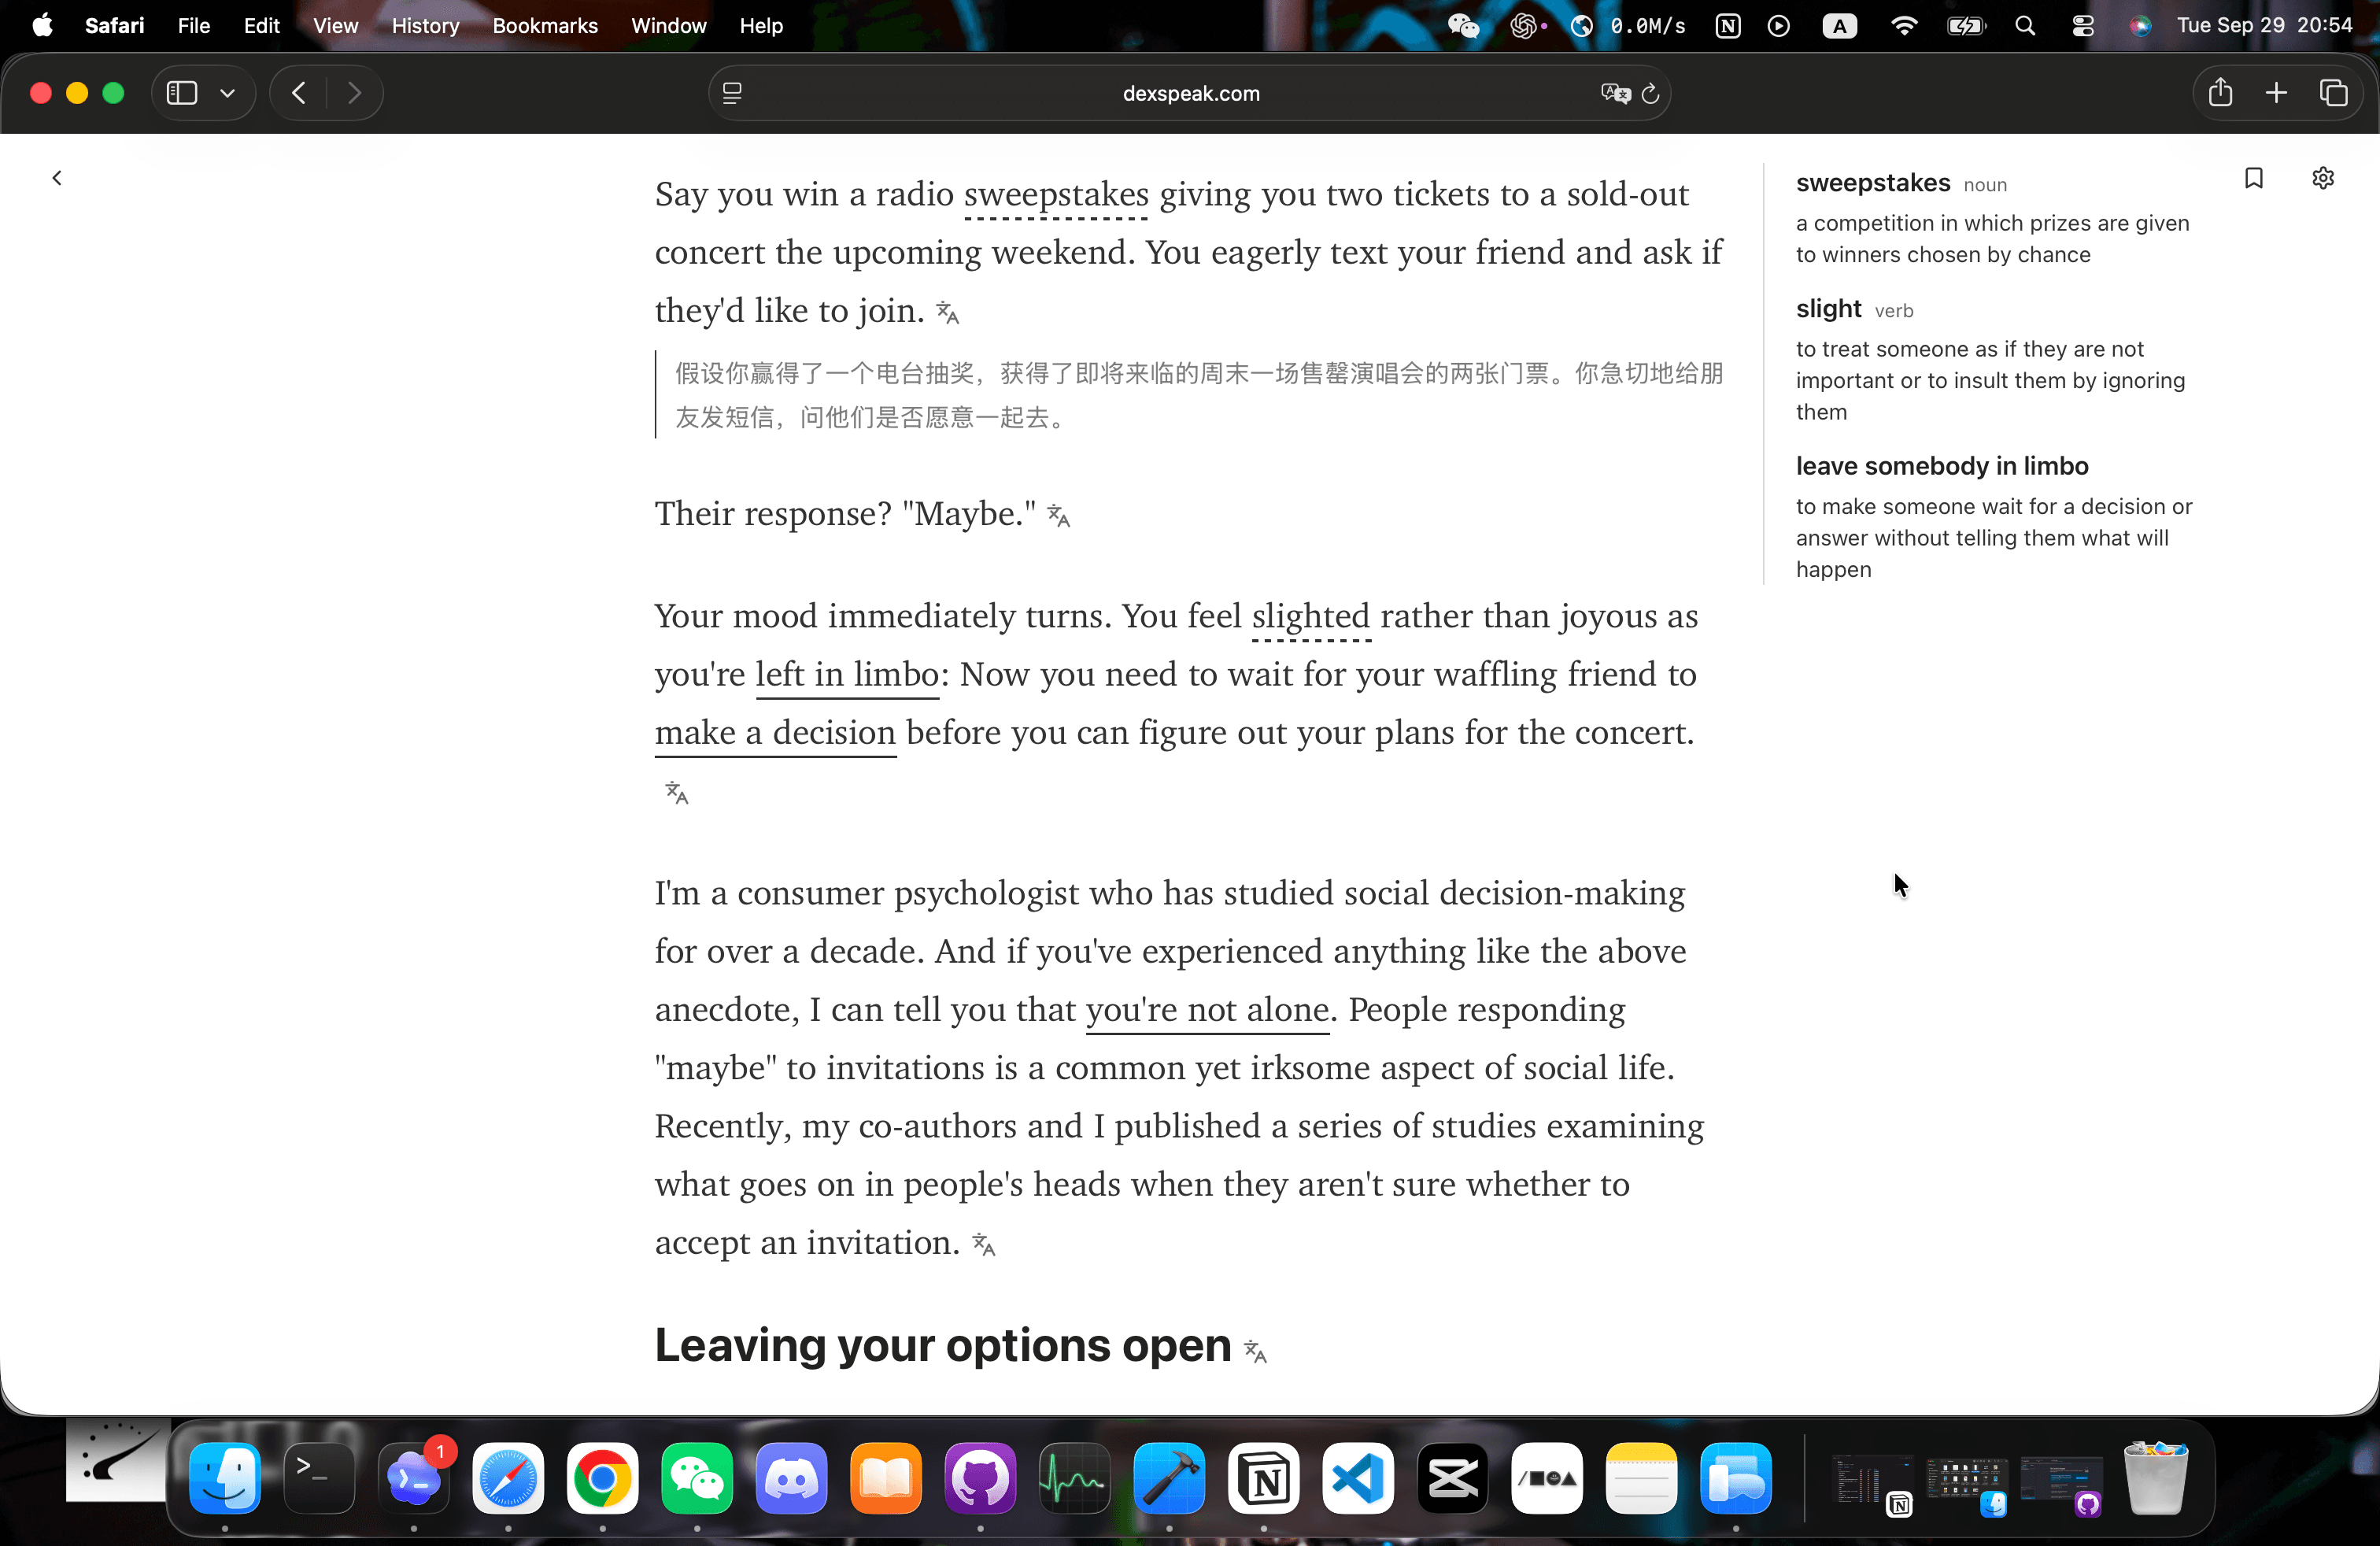This screenshot has width=2380, height=1546.
Task: Click the WeChat menu bar status icon
Action: tap(1463, 26)
